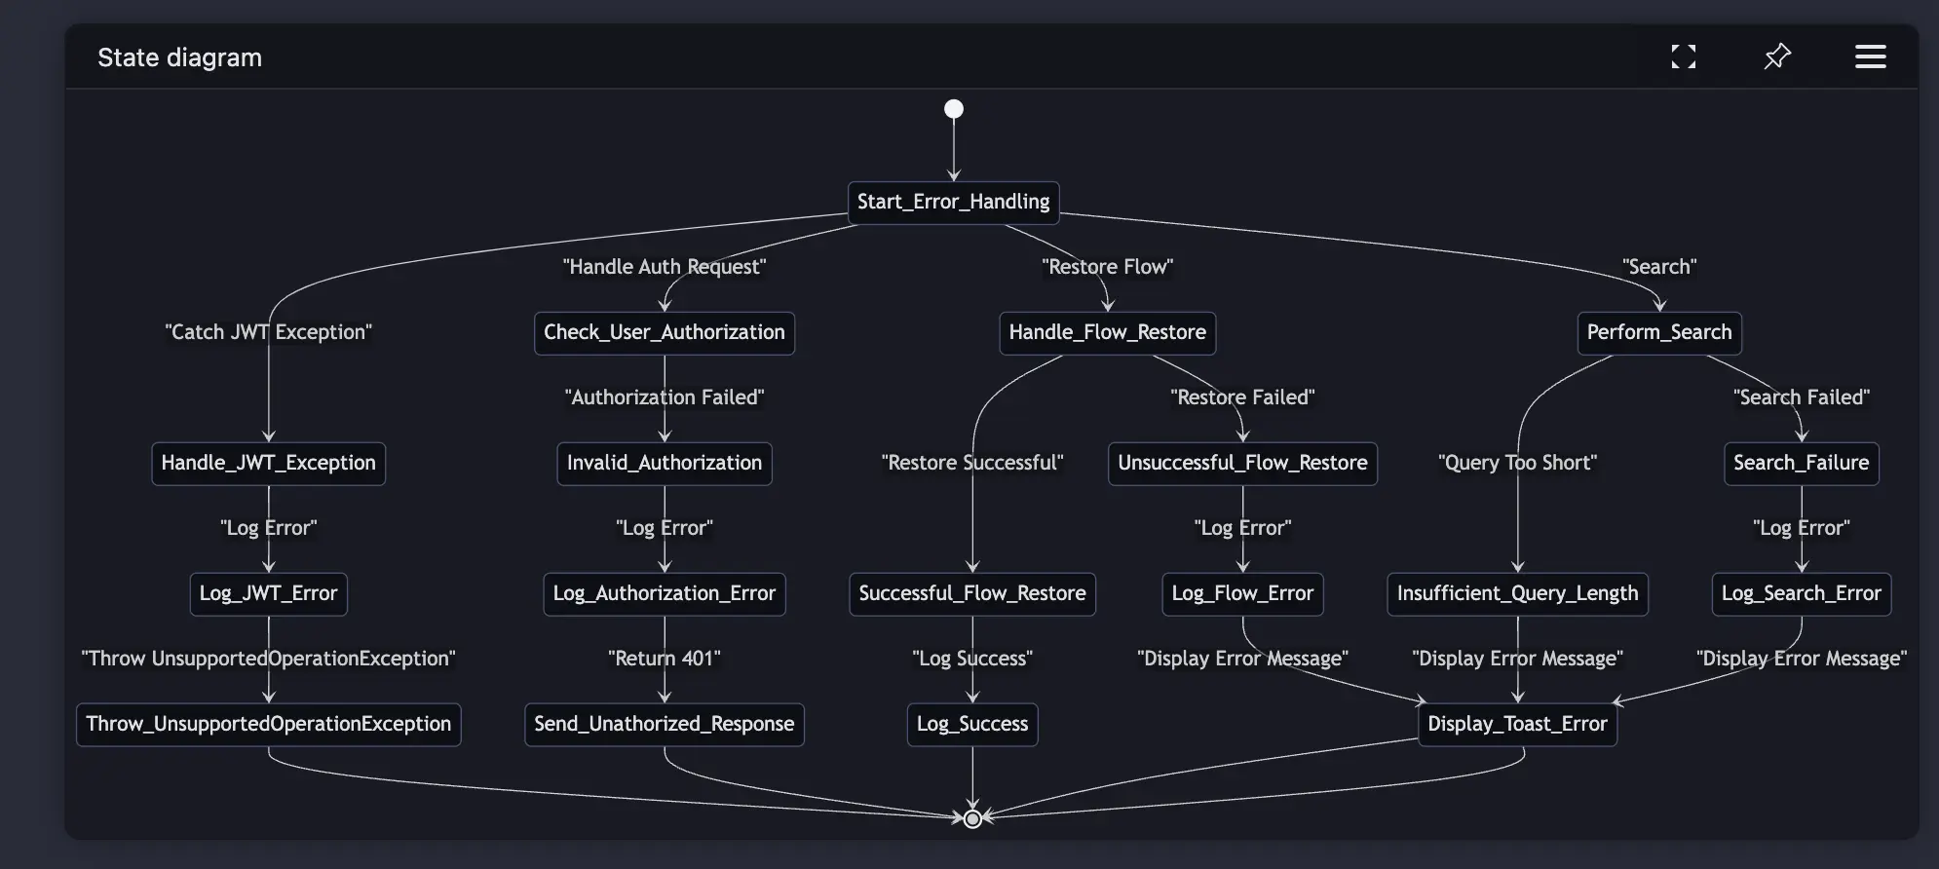This screenshot has height=869, width=1939.
Task: Click the Unsuccessful_Flow_Restore node
Action: coord(1243,464)
